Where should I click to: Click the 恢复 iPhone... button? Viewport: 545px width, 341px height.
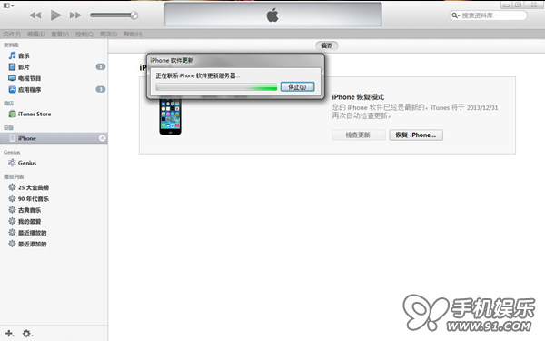416,135
